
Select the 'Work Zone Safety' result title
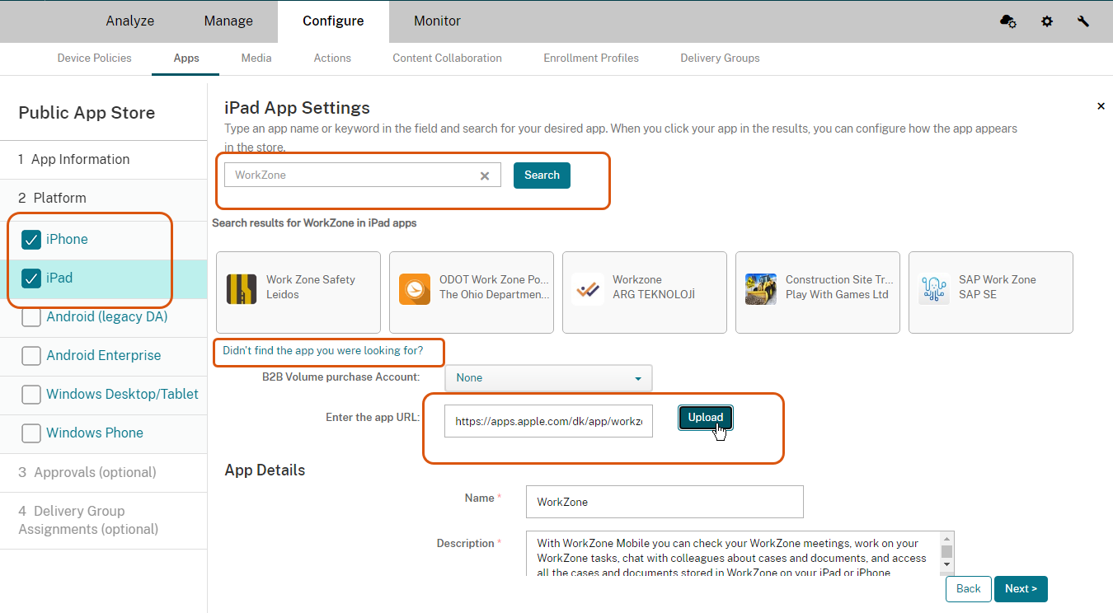[311, 280]
